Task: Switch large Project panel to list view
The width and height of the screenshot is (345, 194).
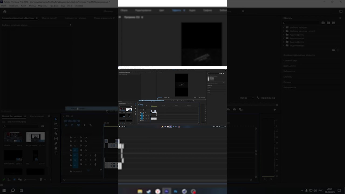Action: (x=9, y=179)
